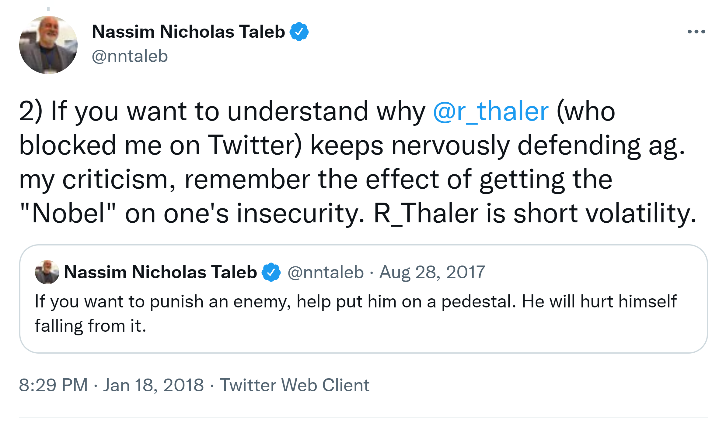Click the "falling from it." line in quoted tweet
726x425 pixels.
(x=91, y=326)
